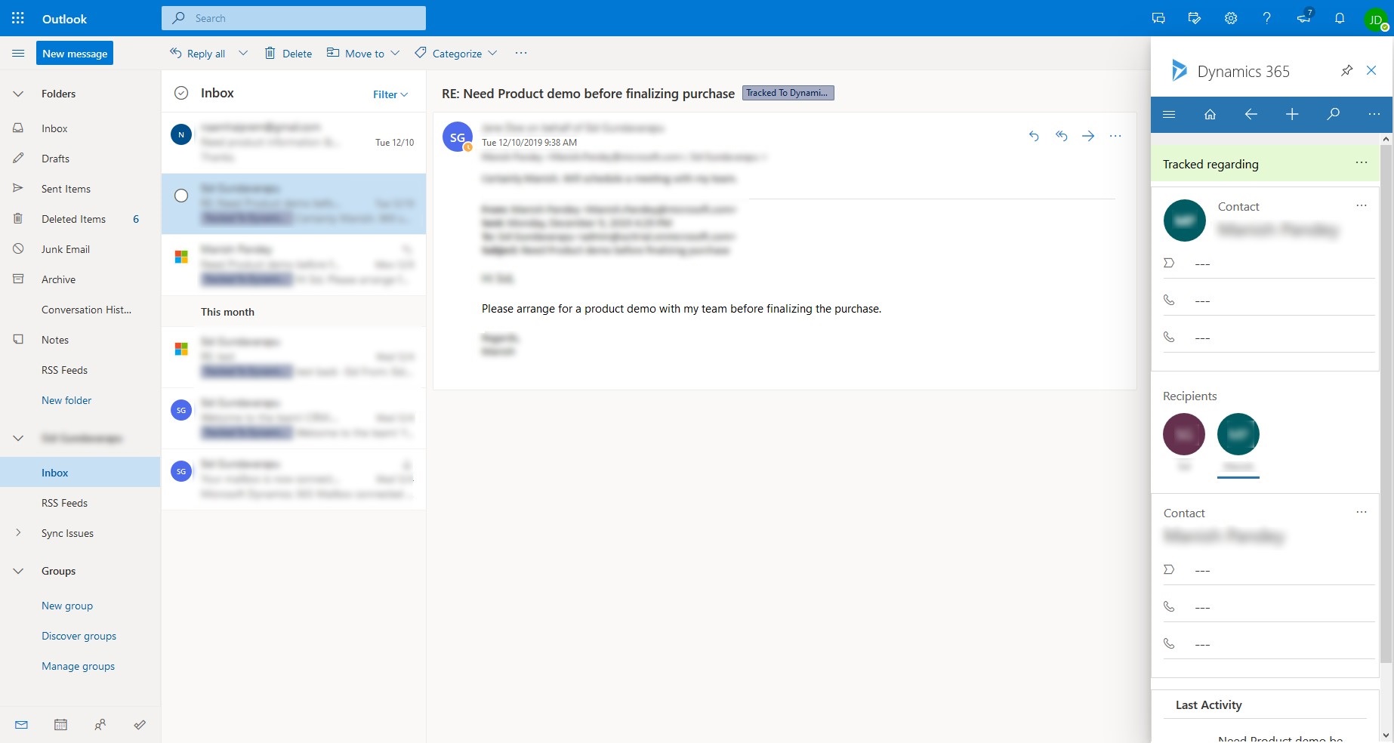Reply to the open email message

tap(1034, 136)
